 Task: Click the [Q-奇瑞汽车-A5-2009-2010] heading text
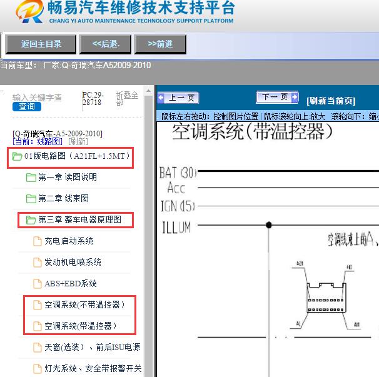tap(58, 134)
